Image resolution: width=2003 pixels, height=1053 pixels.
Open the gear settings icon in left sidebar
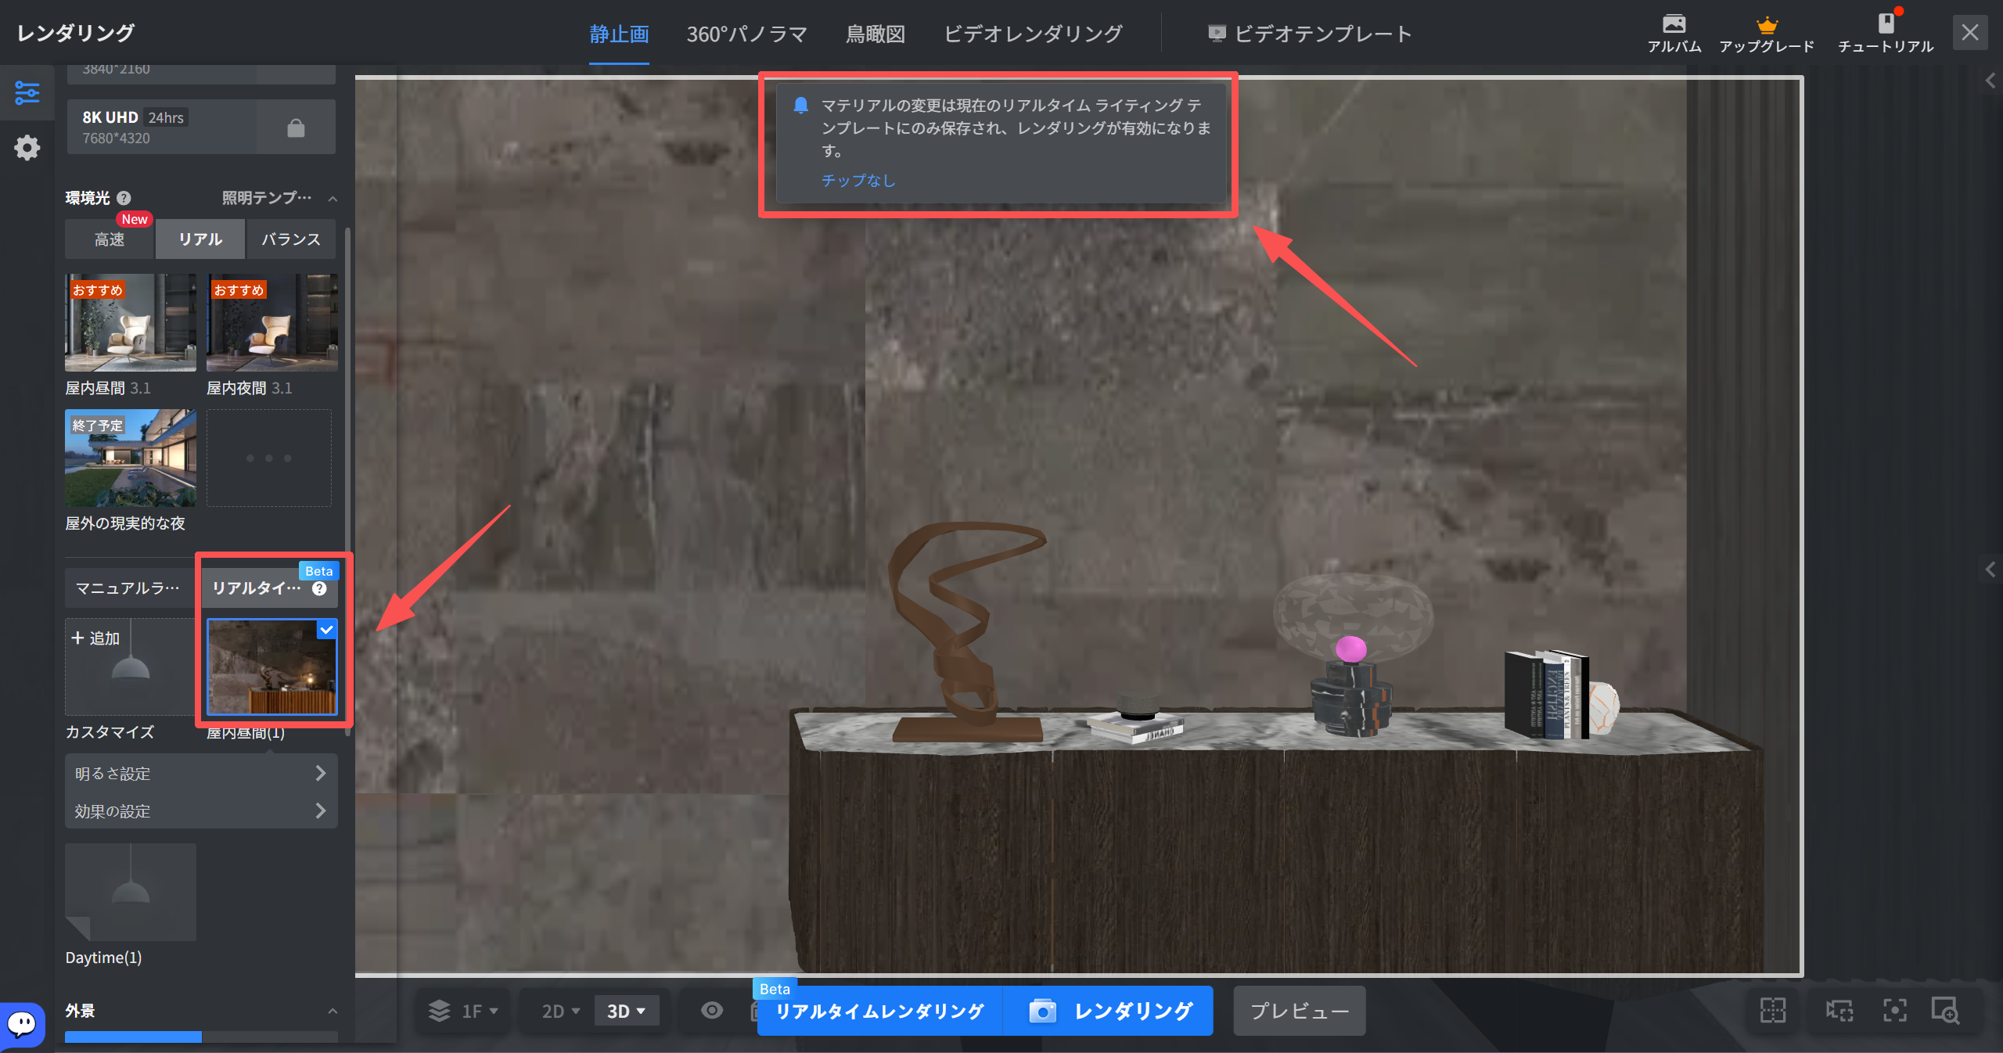27,147
